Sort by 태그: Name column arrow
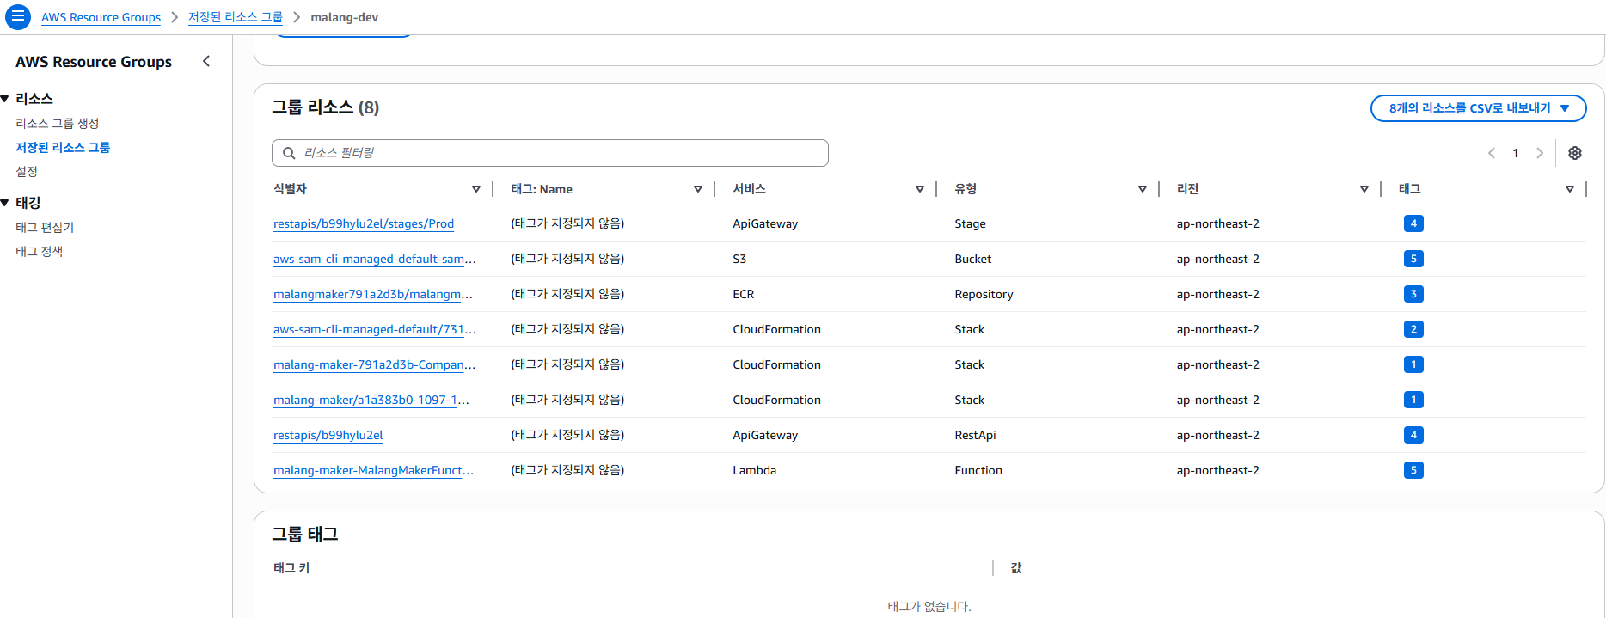 pos(698,189)
